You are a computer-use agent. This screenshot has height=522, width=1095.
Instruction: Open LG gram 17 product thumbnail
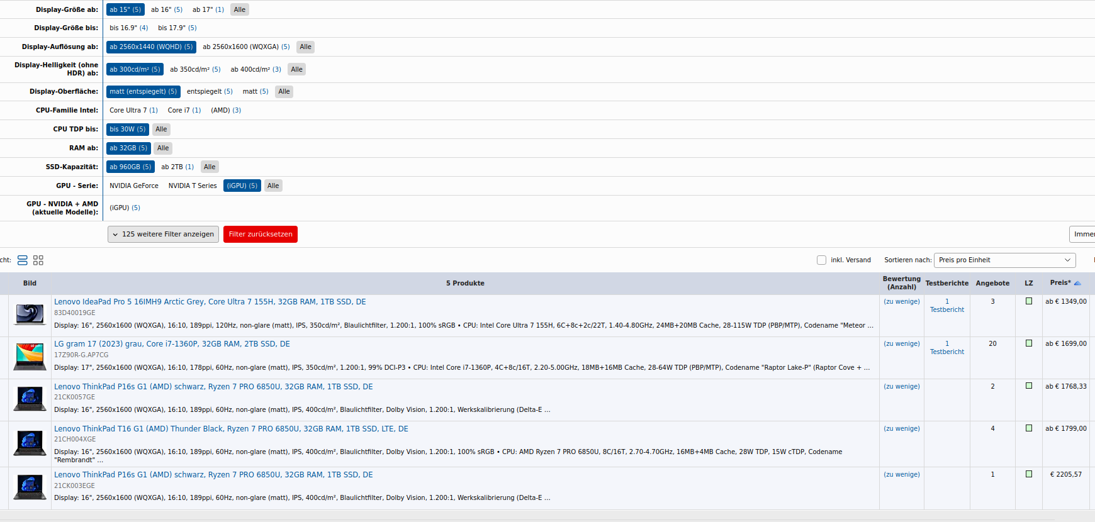point(30,357)
